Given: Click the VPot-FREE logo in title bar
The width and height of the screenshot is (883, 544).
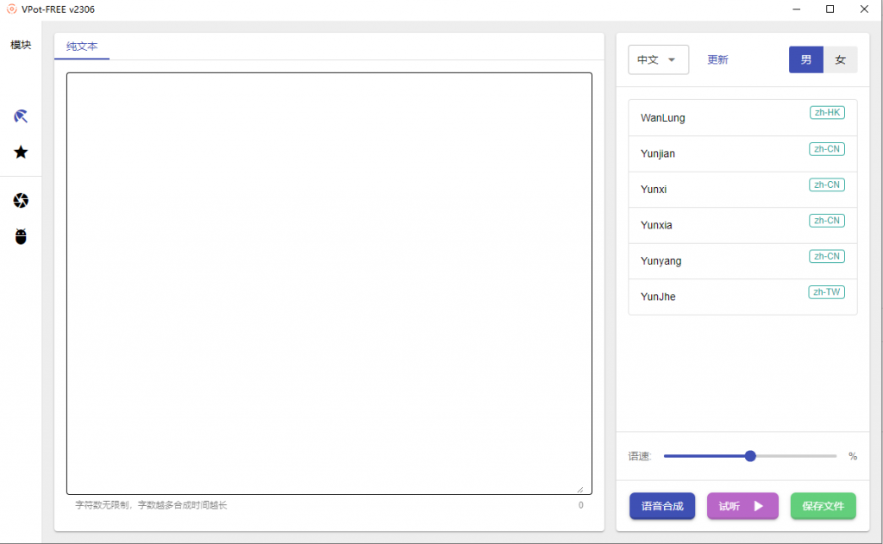Looking at the screenshot, I should (12, 9).
